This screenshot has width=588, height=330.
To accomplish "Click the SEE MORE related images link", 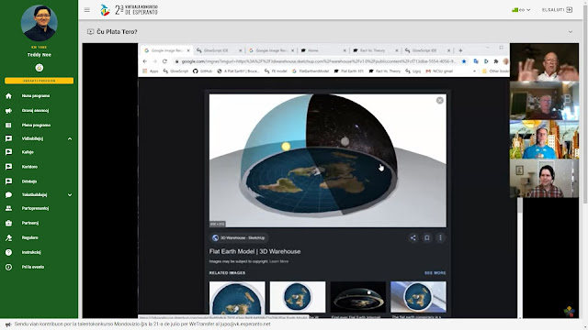I will (x=435, y=273).
